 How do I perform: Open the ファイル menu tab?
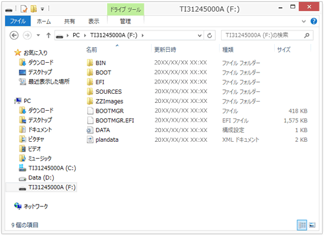[x=18, y=21]
